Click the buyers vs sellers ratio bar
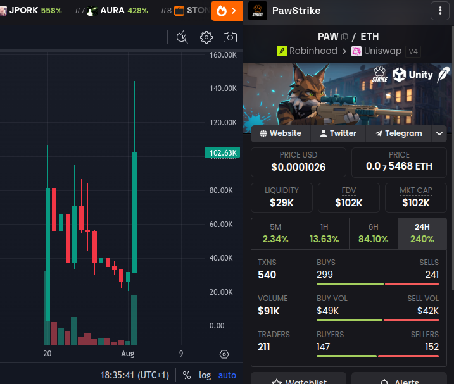 (377, 356)
